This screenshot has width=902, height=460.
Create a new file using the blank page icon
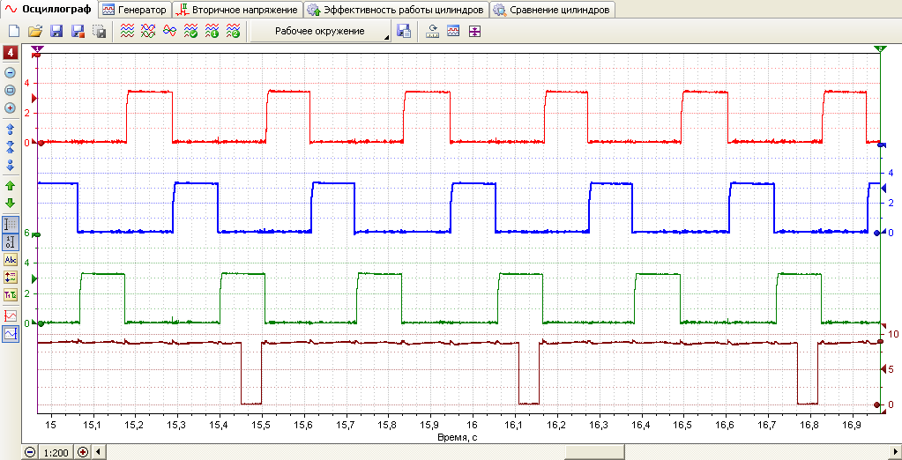pos(14,32)
